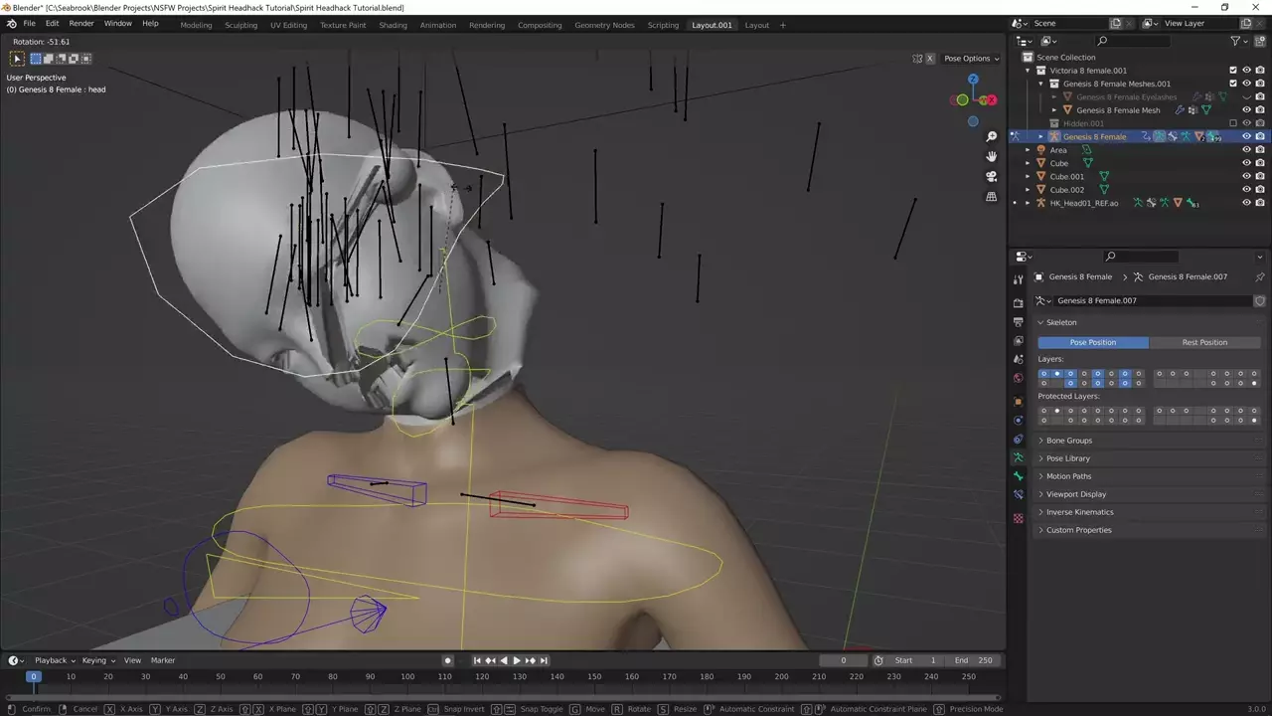Expand the Bone Groups panel
This screenshot has height=716, width=1272.
1068,441
